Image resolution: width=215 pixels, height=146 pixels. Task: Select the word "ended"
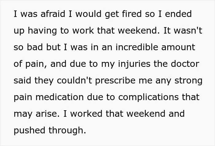(x=178, y=14)
